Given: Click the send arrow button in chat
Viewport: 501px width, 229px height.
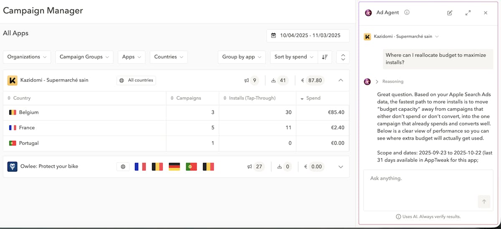Looking at the screenshot, I should tap(484, 202).
